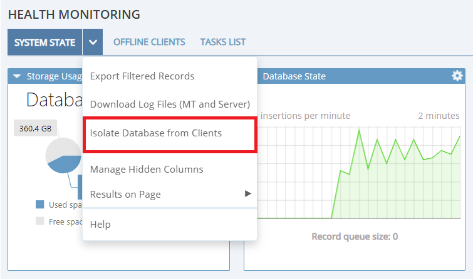Click the 2 minutes time range label
473x279 pixels.
coord(439,116)
